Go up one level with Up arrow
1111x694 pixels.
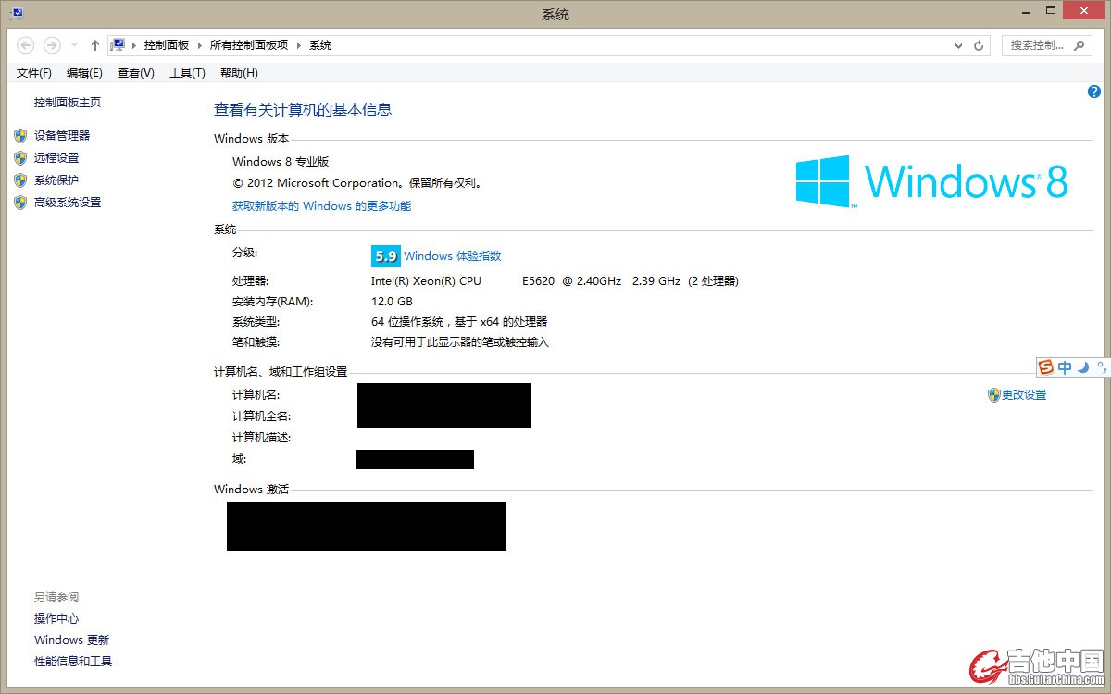(94, 45)
